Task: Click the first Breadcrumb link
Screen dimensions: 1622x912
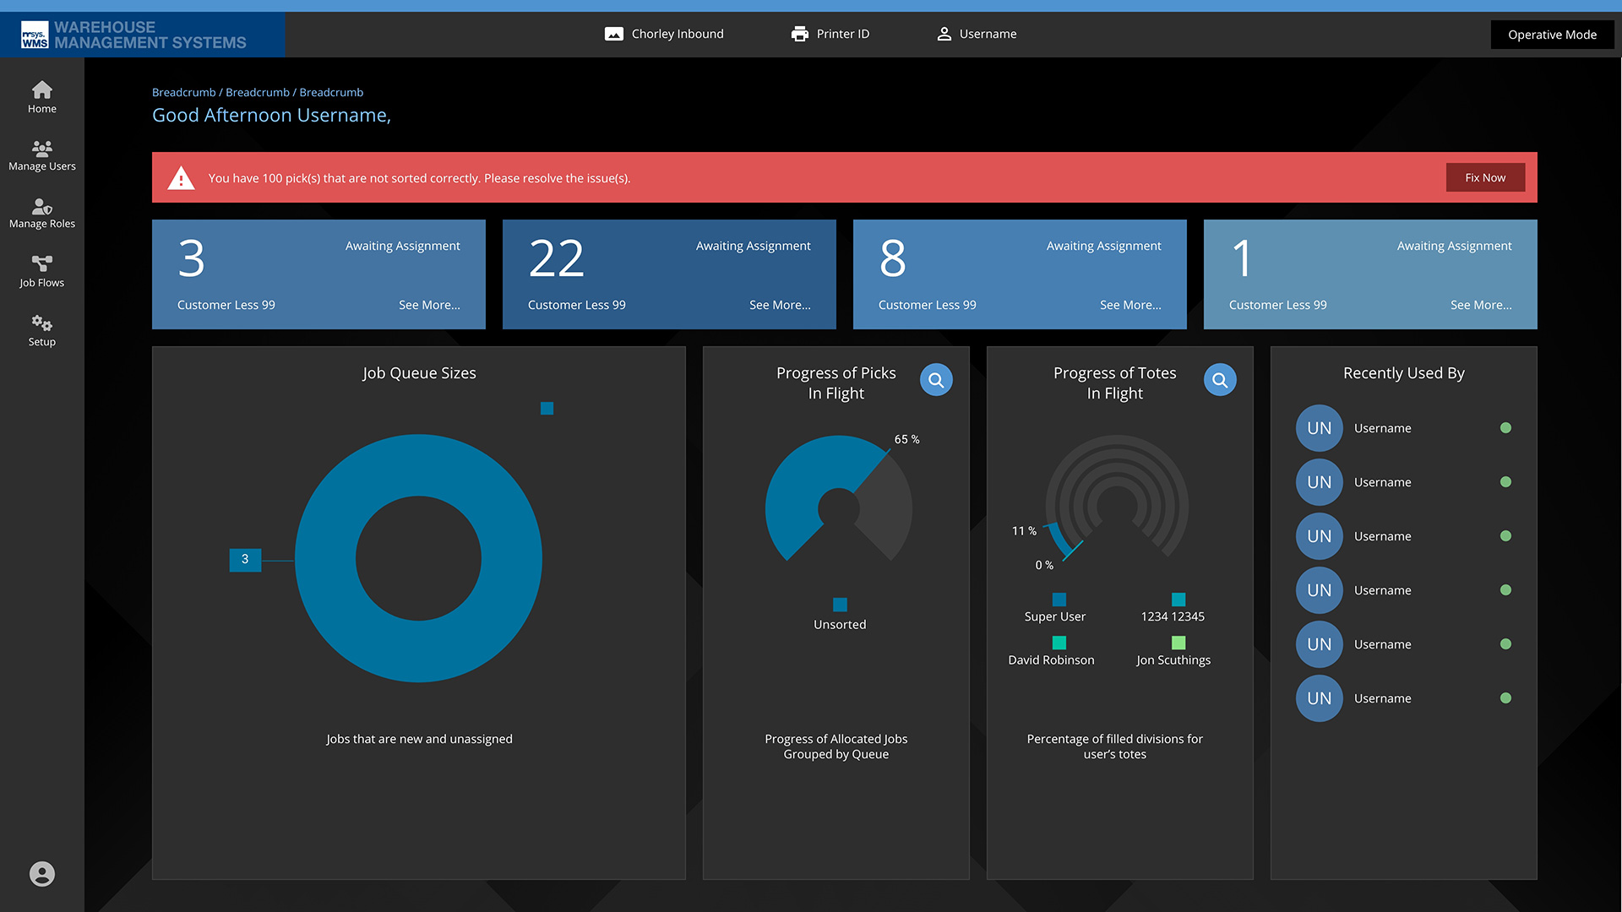Action: click(x=183, y=92)
